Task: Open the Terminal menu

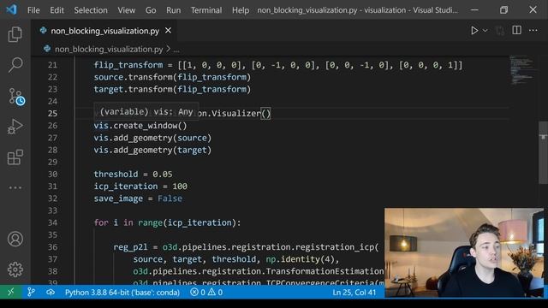Action: 206,10
